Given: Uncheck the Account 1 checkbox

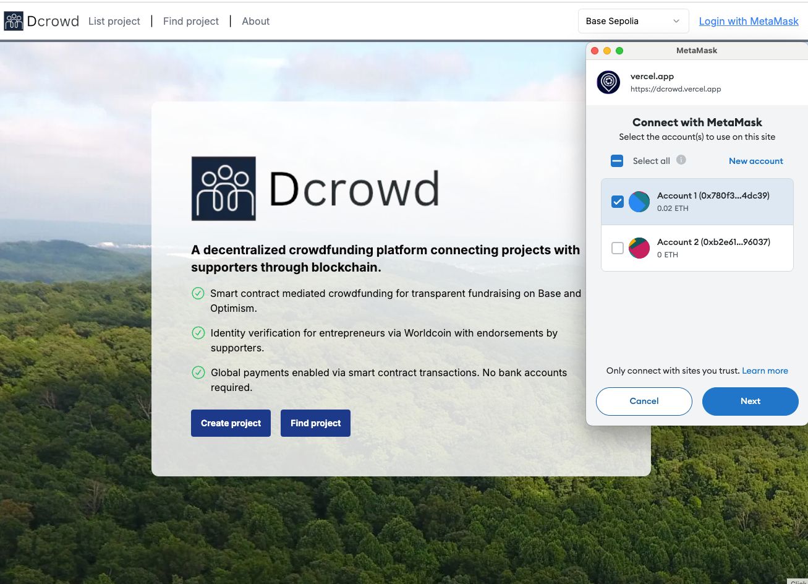Looking at the screenshot, I should (x=617, y=202).
